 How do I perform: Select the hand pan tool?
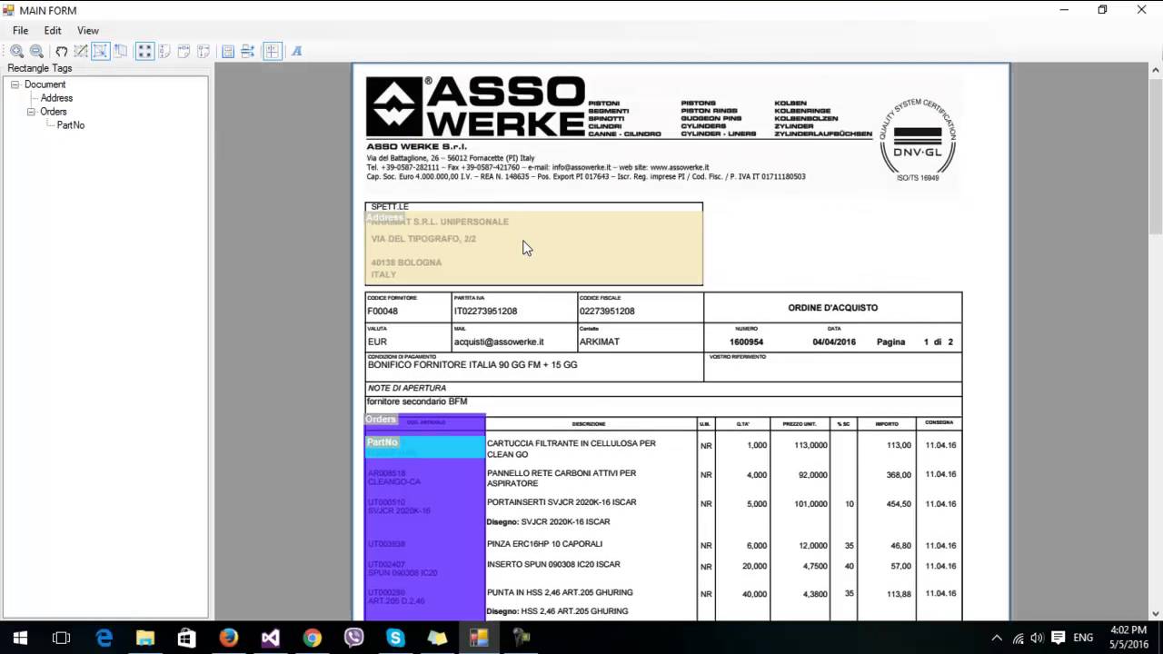click(x=61, y=52)
